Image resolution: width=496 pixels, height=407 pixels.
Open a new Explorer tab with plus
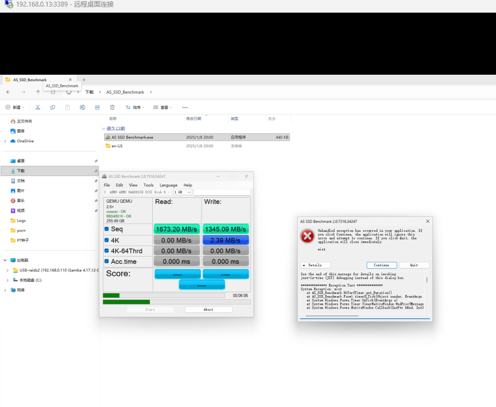[x=84, y=80]
